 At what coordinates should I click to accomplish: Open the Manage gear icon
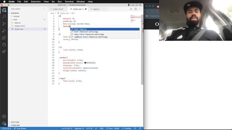click(x=4, y=123)
